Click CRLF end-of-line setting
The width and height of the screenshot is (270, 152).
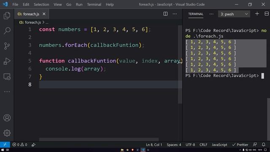203,145
